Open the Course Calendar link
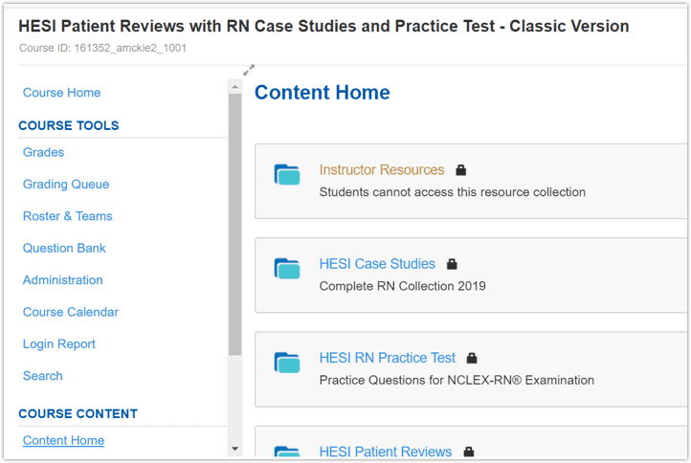The height and width of the screenshot is (463, 691). click(x=70, y=312)
